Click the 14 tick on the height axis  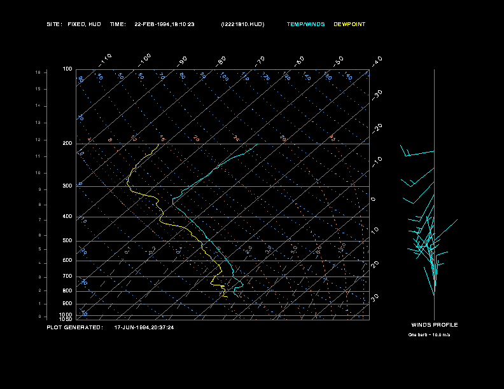[x=38, y=106]
